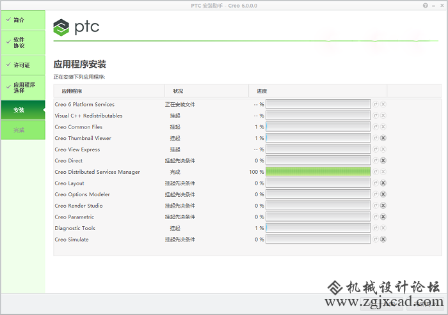
Task: Retry the Creo Distributed Services Manager install
Action: click(376, 172)
